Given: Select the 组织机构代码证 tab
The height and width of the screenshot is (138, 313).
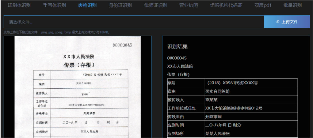Looking at the screenshot, I should click(226, 6).
